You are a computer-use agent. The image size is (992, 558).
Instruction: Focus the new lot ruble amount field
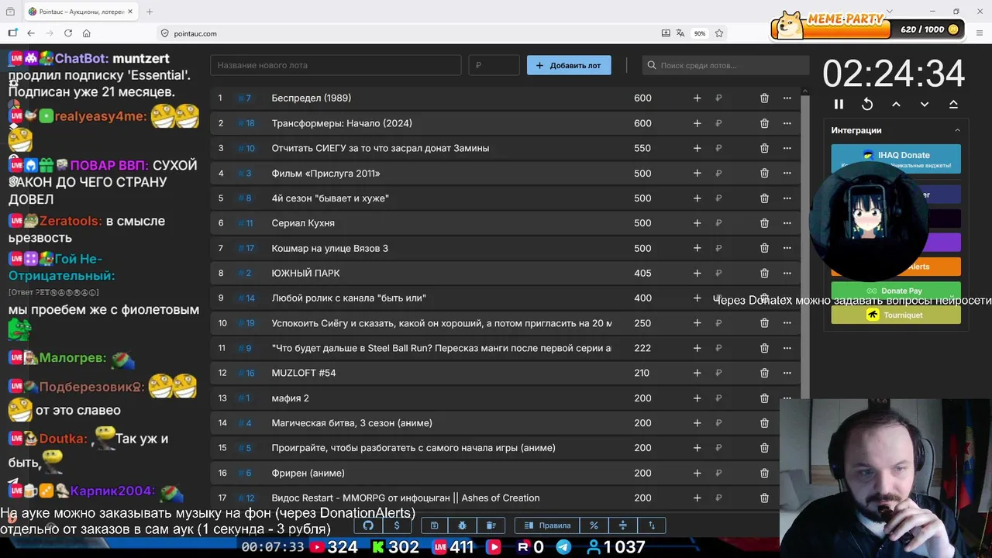click(494, 65)
